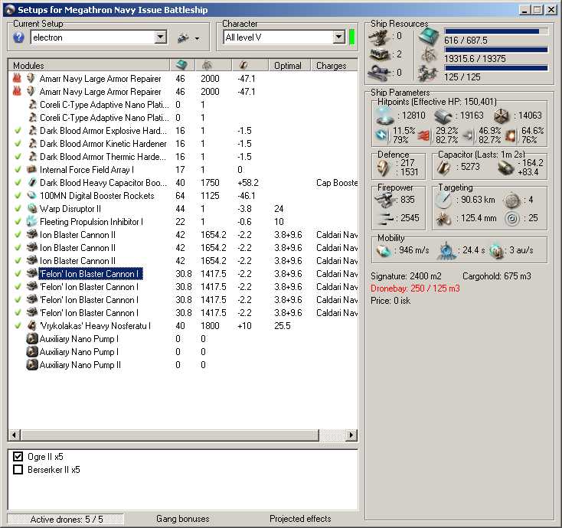Image resolution: width=562 pixels, height=528 pixels.
Task: Click the capacitor capacity icon showing 5273
Action: click(x=444, y=168)
